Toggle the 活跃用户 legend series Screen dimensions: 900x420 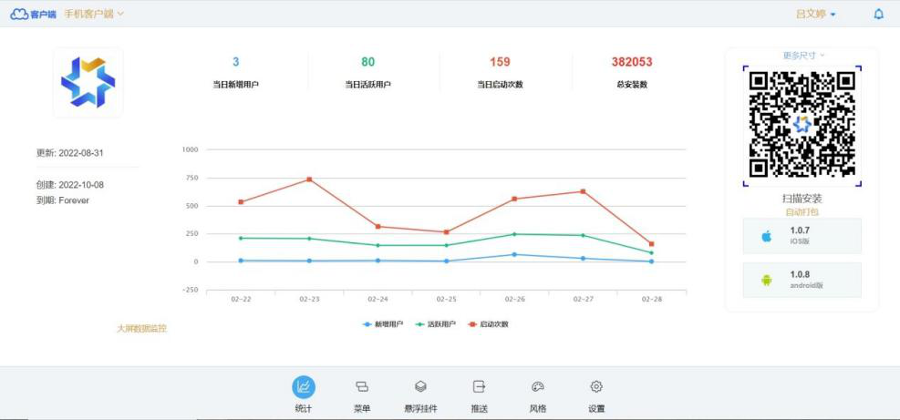[x=436, y=324]
